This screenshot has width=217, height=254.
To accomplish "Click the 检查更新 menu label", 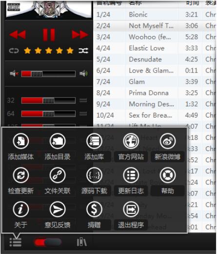I will 21,191.
